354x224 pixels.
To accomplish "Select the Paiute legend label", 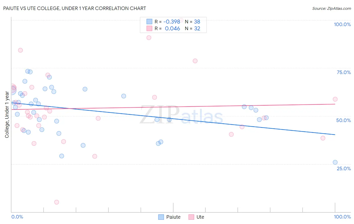I will pos(173,217).
